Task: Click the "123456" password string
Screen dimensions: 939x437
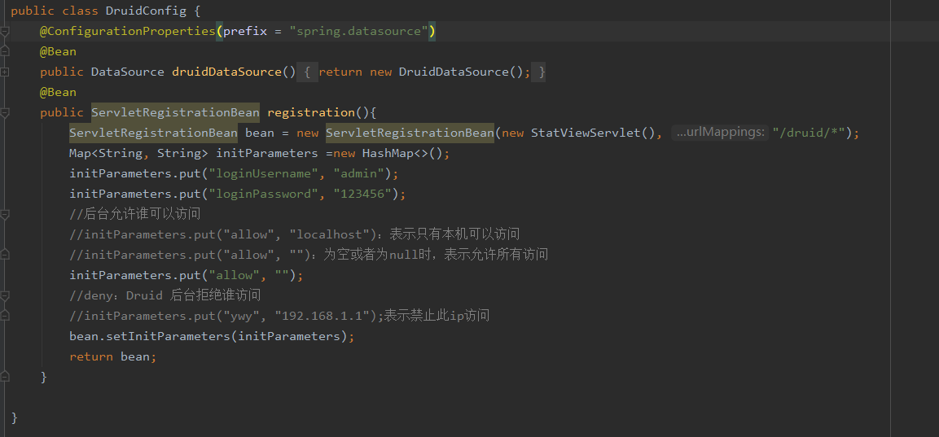Action: (362, 194)
